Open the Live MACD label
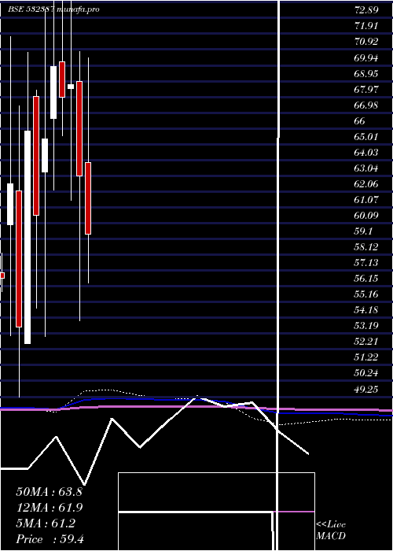 (x=331, y=530)
